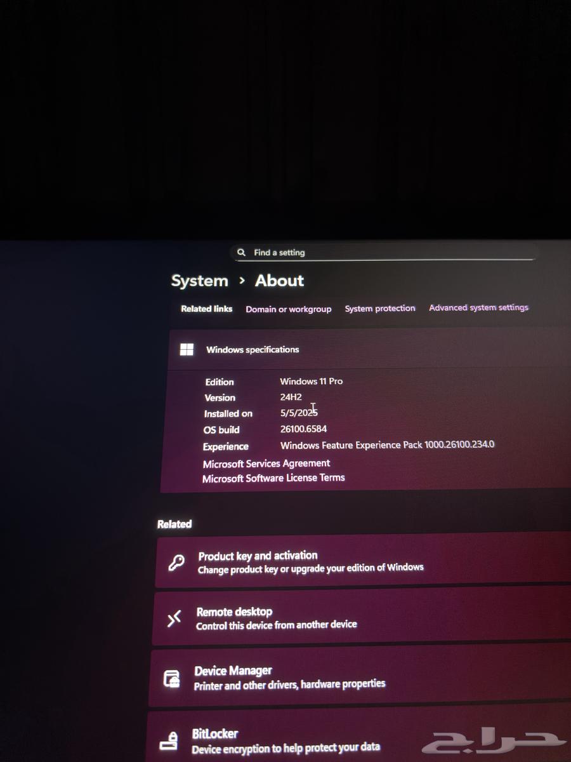The image size is (571, 762).
Task: Open System protection settings
Action: pyautogui.click(x=379, y=308)
